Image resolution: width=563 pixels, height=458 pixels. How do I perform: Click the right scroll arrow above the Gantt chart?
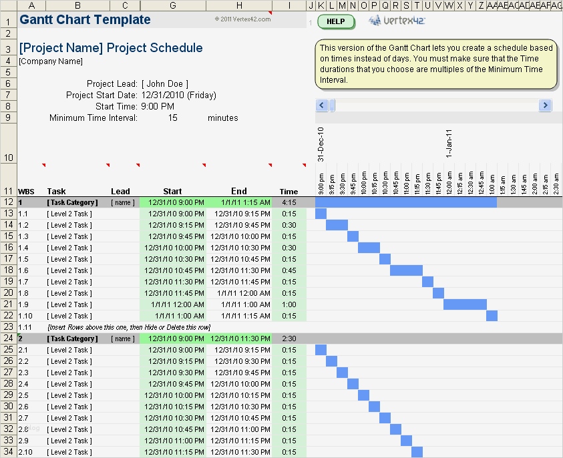(545, 105)
